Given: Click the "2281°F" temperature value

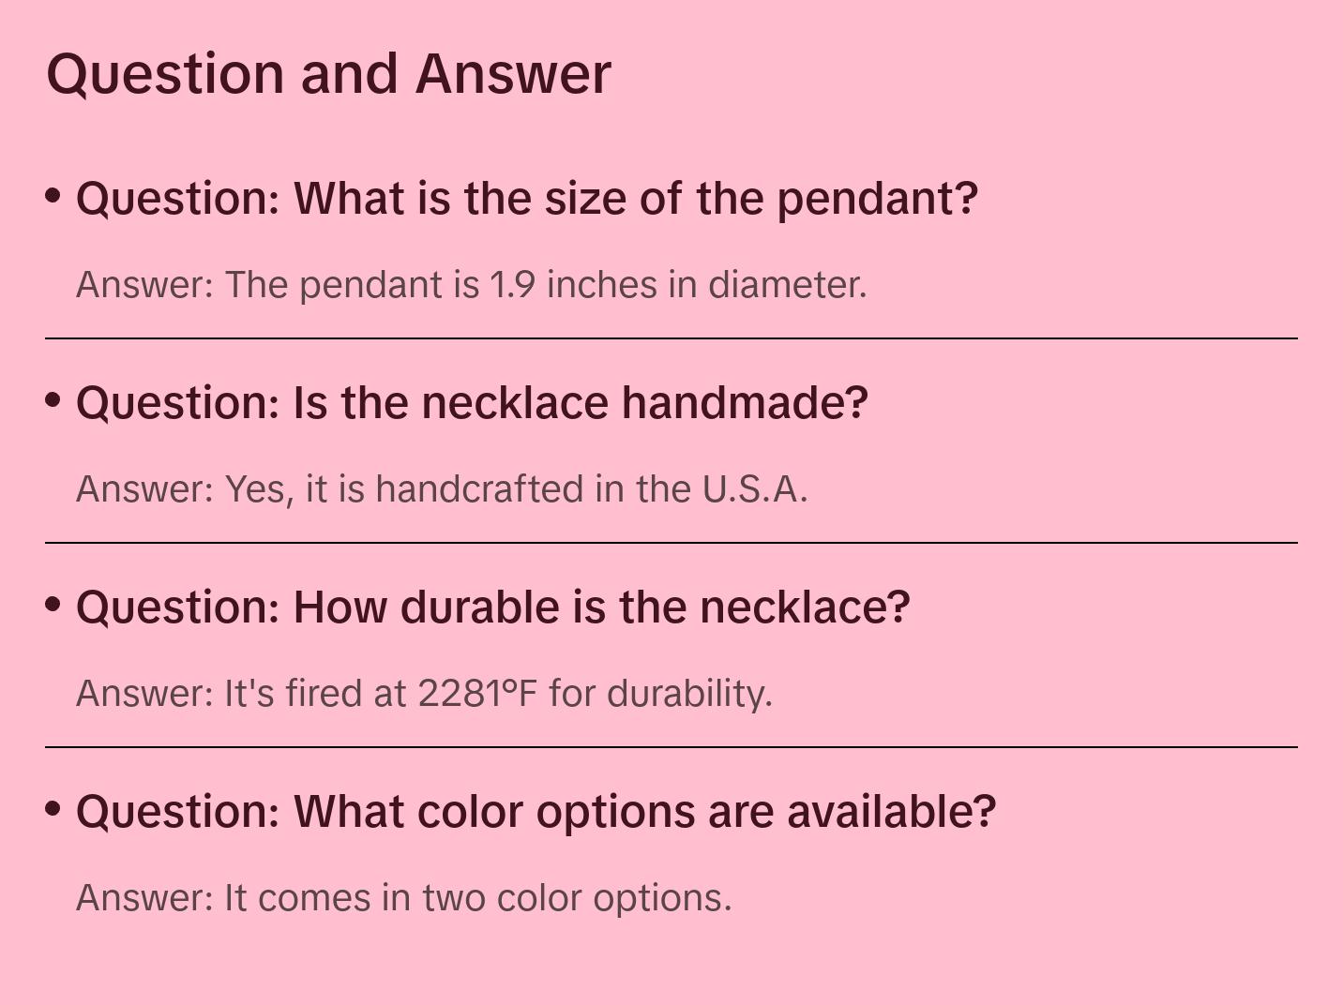Looking at the screenshot, I should (x=477, y=694).
